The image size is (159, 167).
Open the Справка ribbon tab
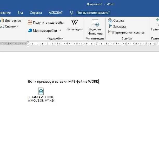point(36,13)
